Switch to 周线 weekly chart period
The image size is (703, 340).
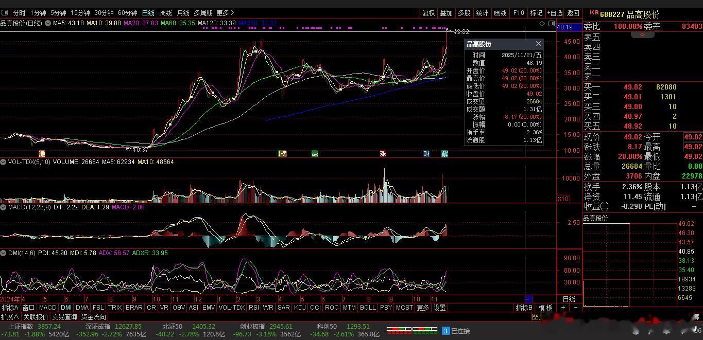click(165, 13)
